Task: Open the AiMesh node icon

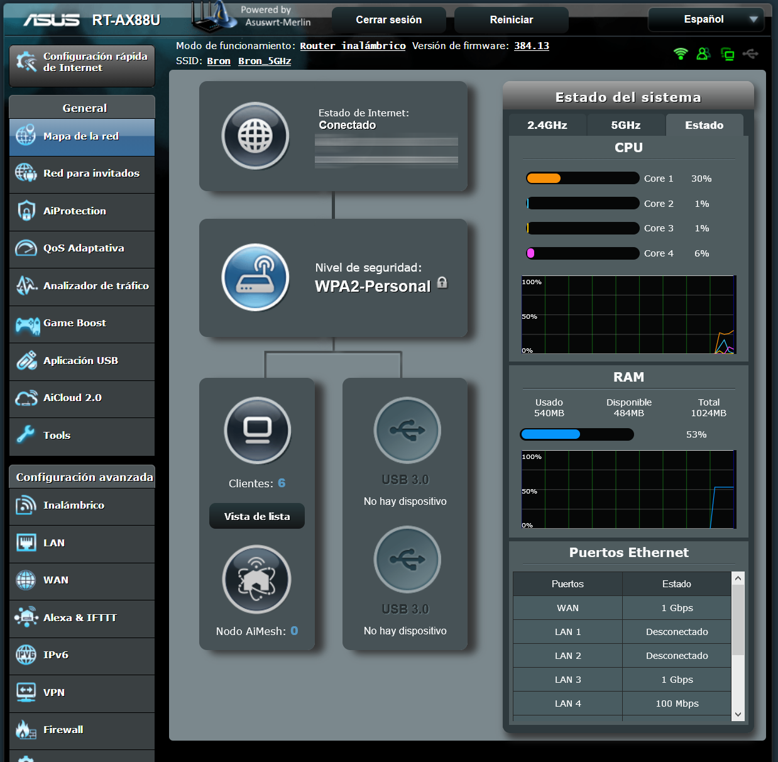Action: click(256, 580)
